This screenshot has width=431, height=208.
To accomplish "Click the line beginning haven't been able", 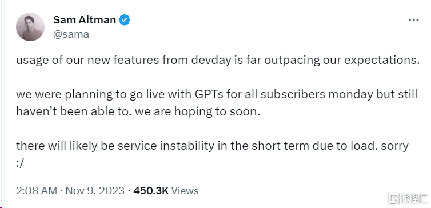I will (138, 112).
